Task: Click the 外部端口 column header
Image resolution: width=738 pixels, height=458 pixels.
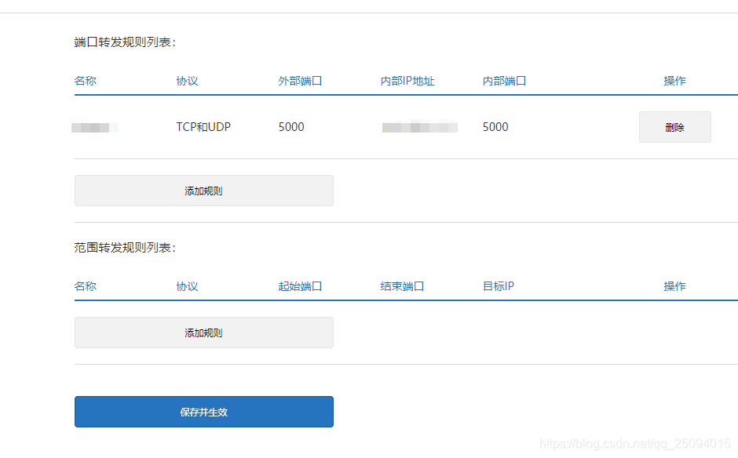Action: point(301,81)
